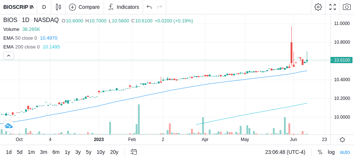Set range to 10y

[101, 152]
